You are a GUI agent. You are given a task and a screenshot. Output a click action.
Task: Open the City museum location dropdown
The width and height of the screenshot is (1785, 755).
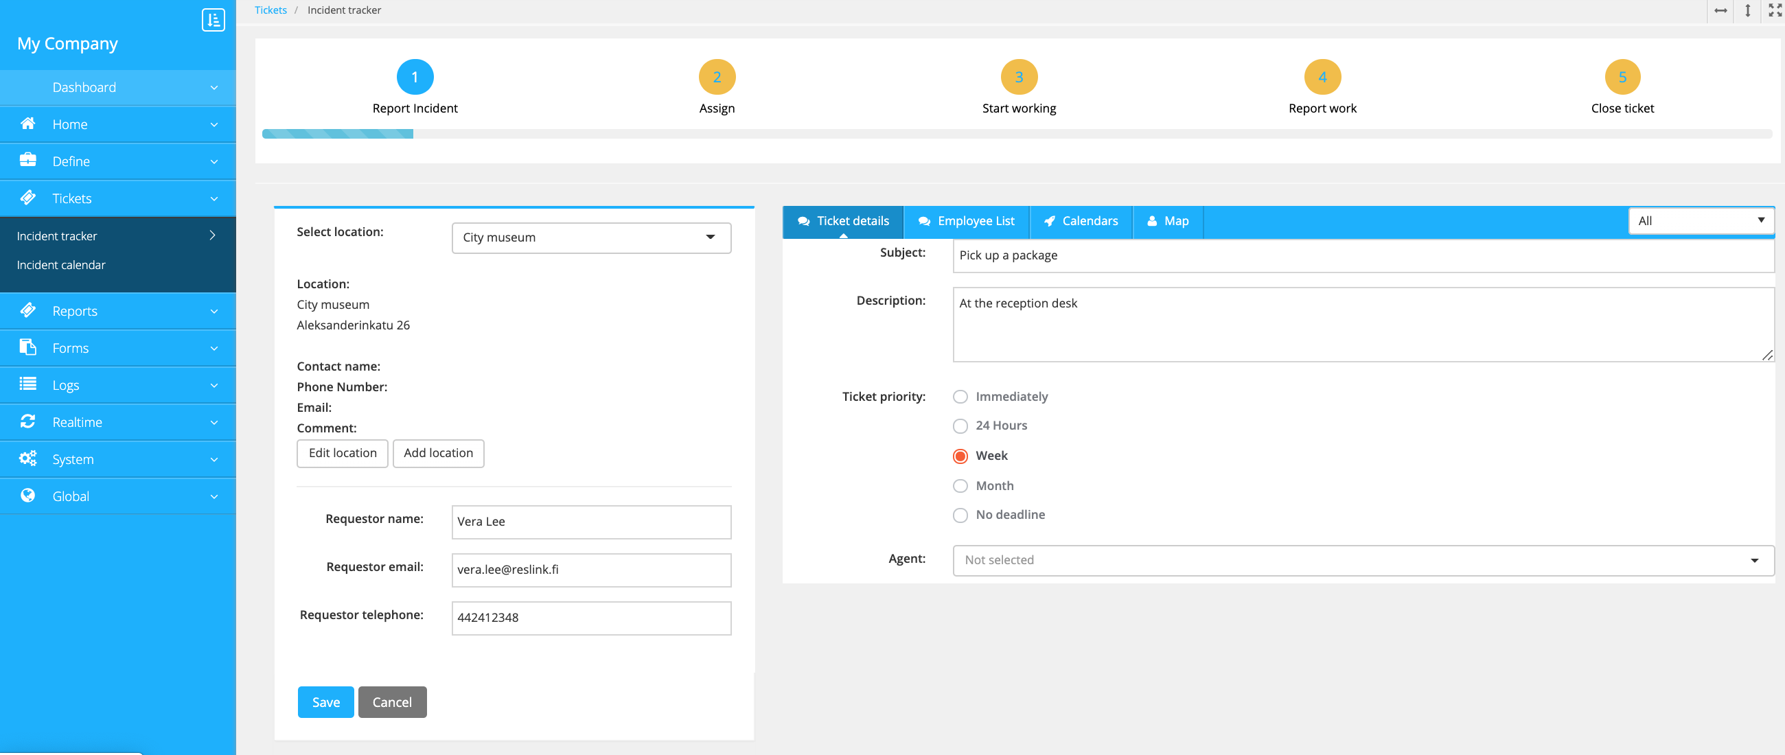point(591,237)
